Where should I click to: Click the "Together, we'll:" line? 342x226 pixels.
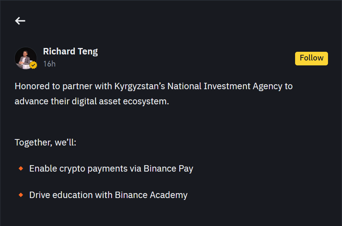point(45,142)
